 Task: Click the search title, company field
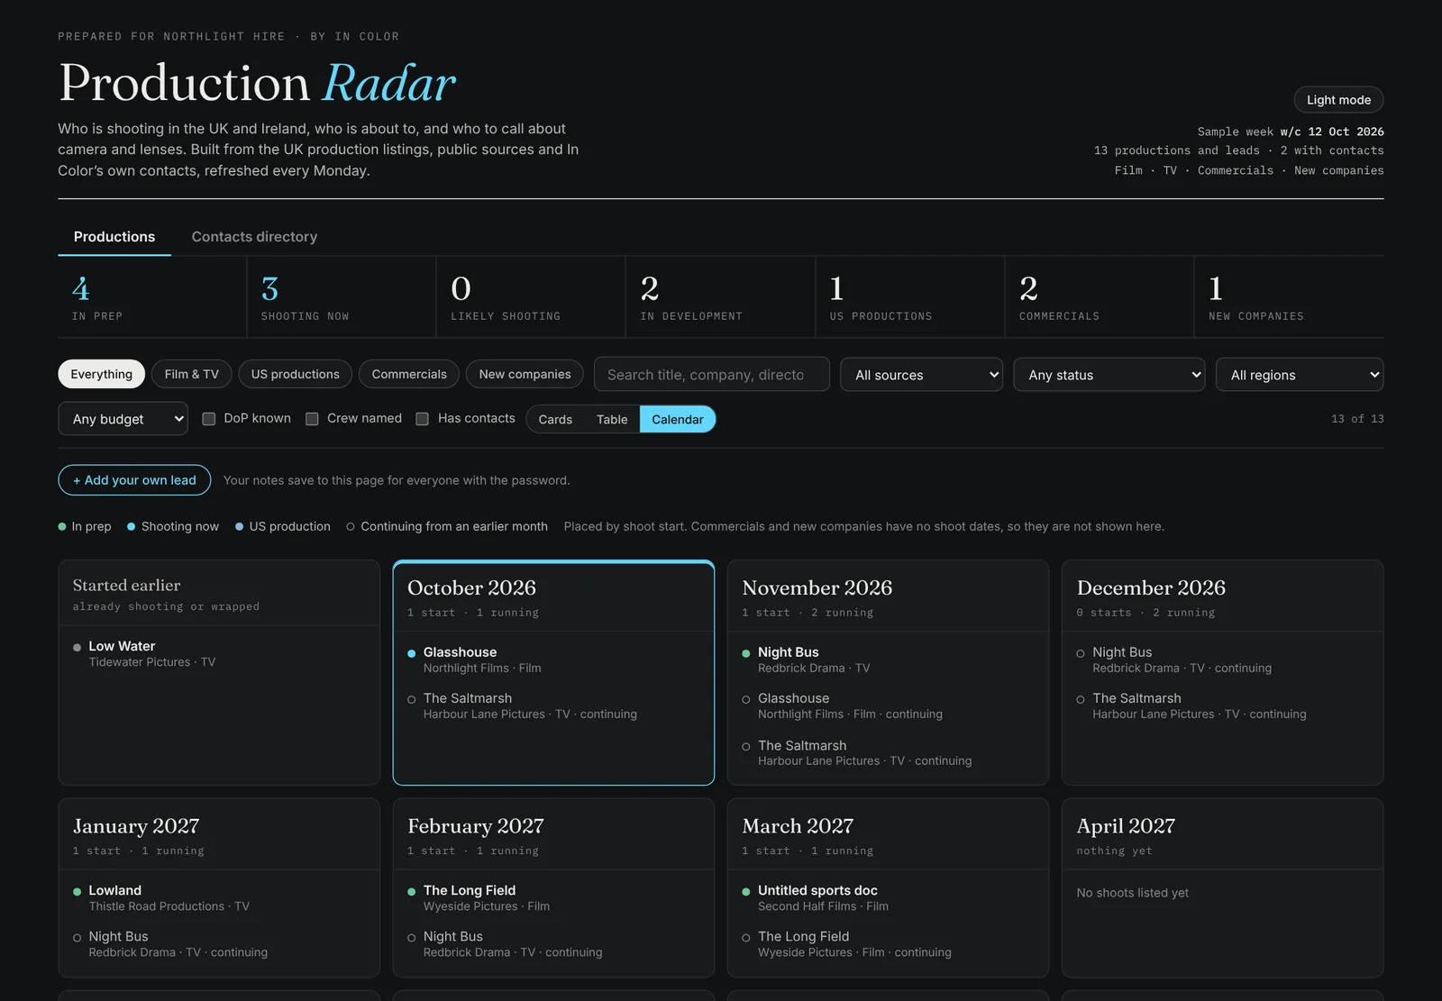[x=711, y=375]
